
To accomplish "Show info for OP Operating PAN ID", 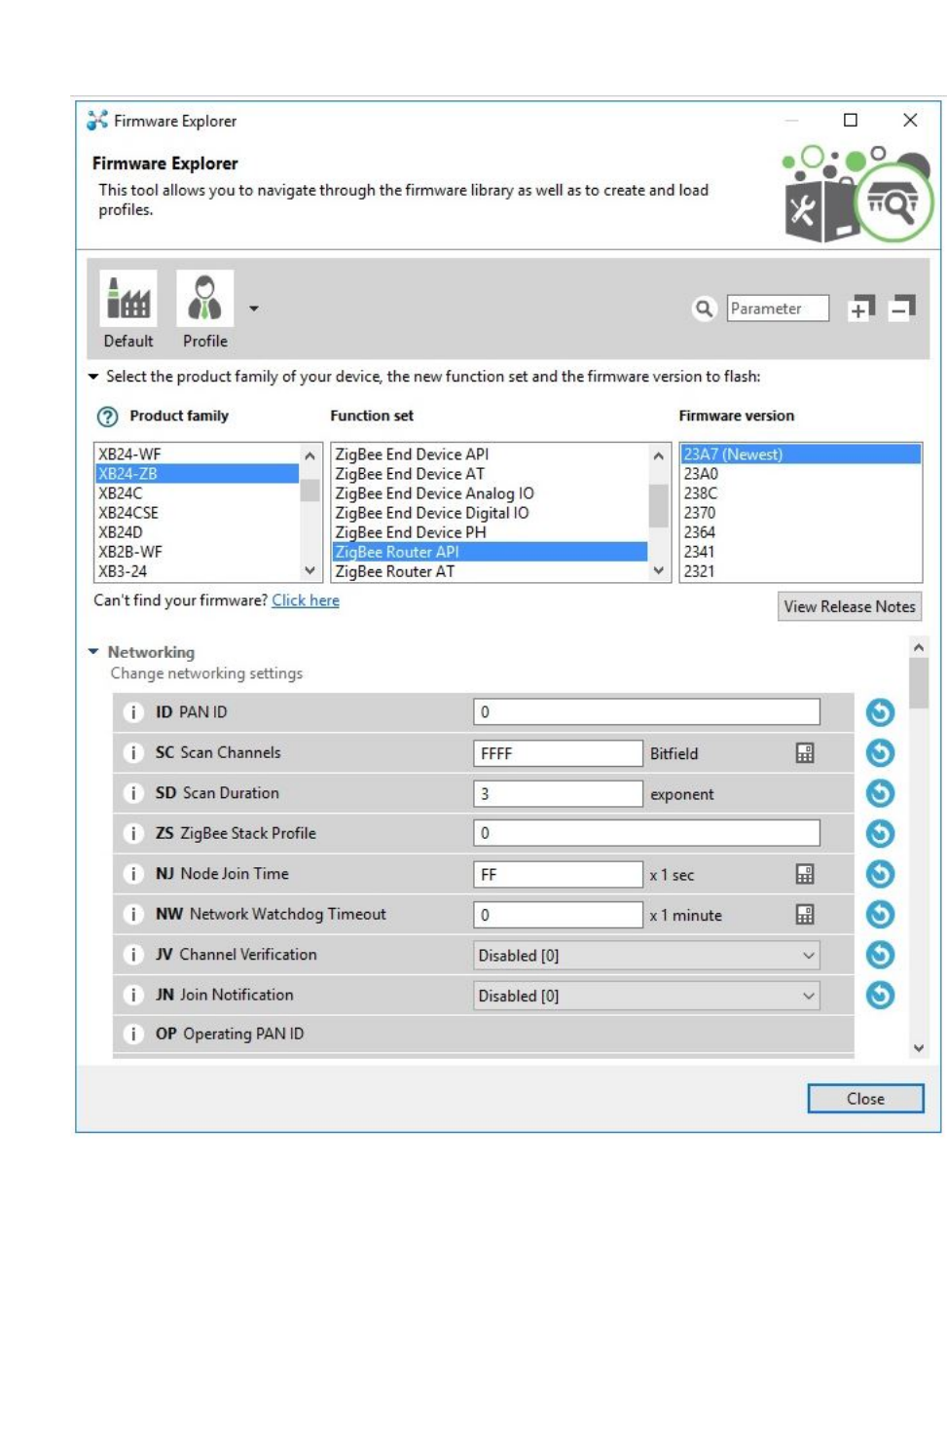I will 133,1034.
